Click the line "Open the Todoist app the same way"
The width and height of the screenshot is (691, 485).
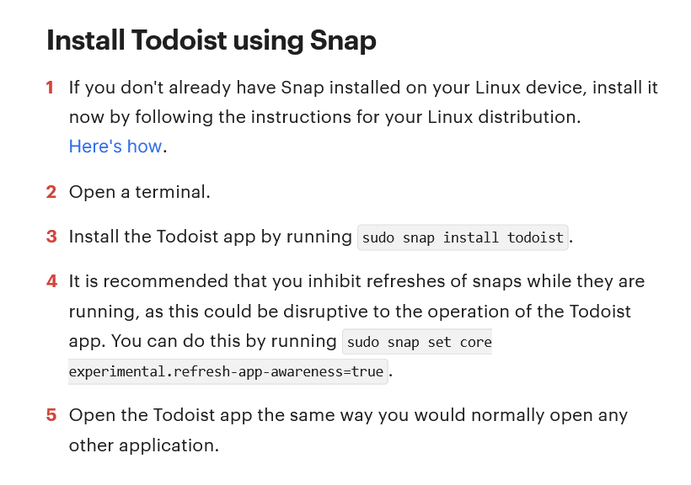348,415
